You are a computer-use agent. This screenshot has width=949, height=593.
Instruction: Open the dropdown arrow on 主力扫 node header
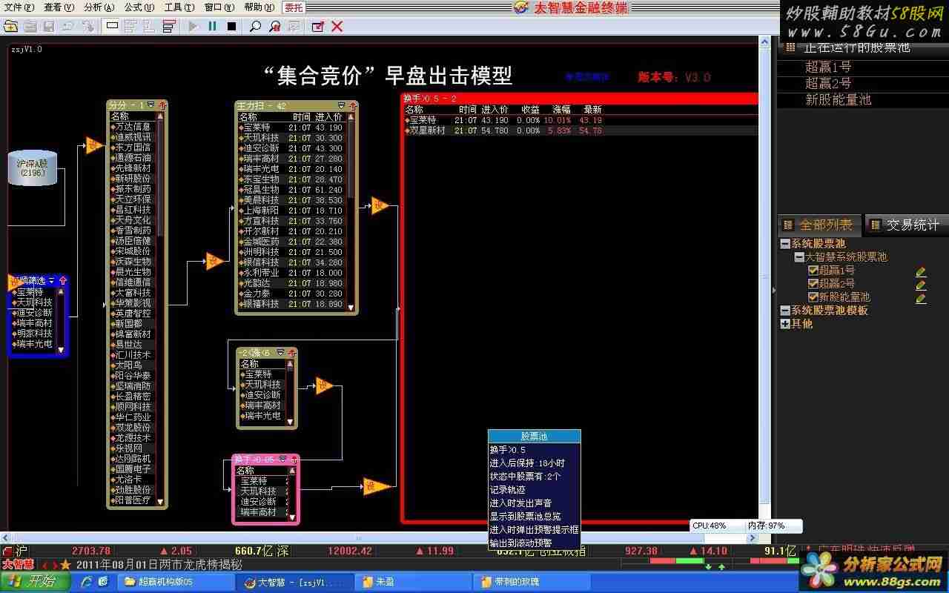[342, 106]
